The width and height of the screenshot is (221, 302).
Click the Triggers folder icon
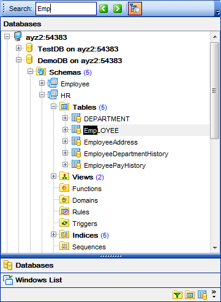[x=64, y=223]
